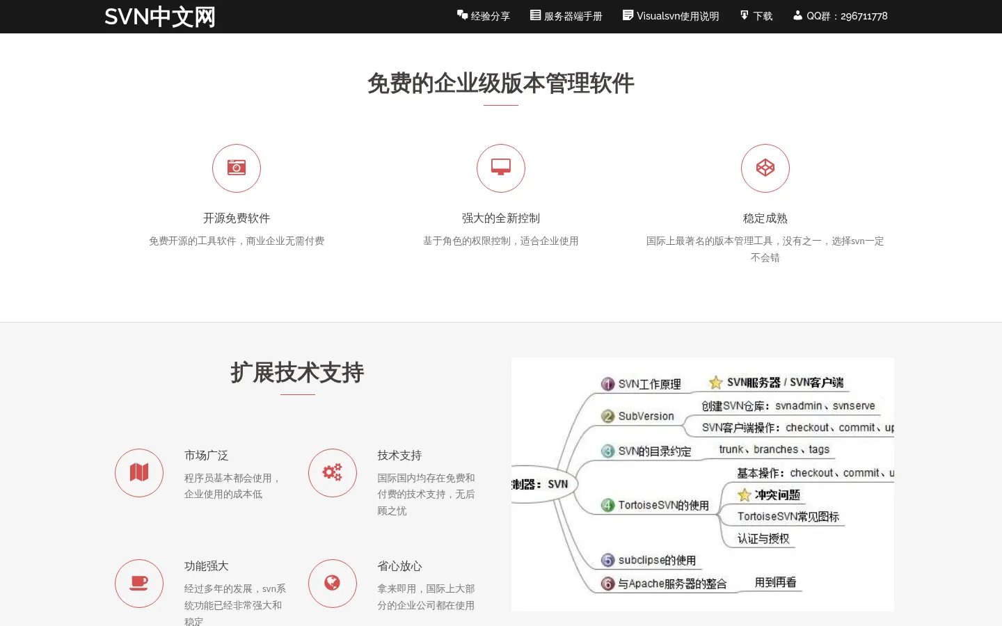Click the codepen cube icon above 稳定成熟
Image resolution: width=1002 pixels, height=626 pixels.
click(x=765, y=168)
